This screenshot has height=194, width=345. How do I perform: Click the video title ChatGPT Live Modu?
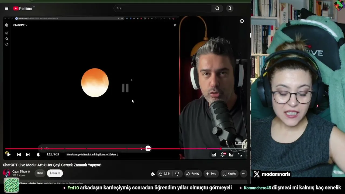[52, 165]
